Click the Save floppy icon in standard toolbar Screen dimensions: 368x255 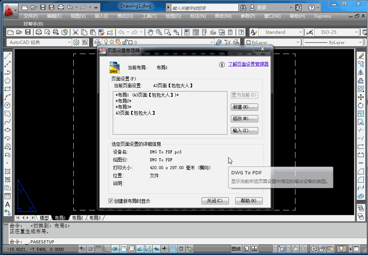28,32
